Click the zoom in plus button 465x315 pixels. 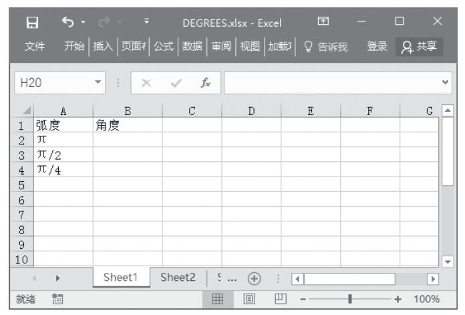pos(400,299)
